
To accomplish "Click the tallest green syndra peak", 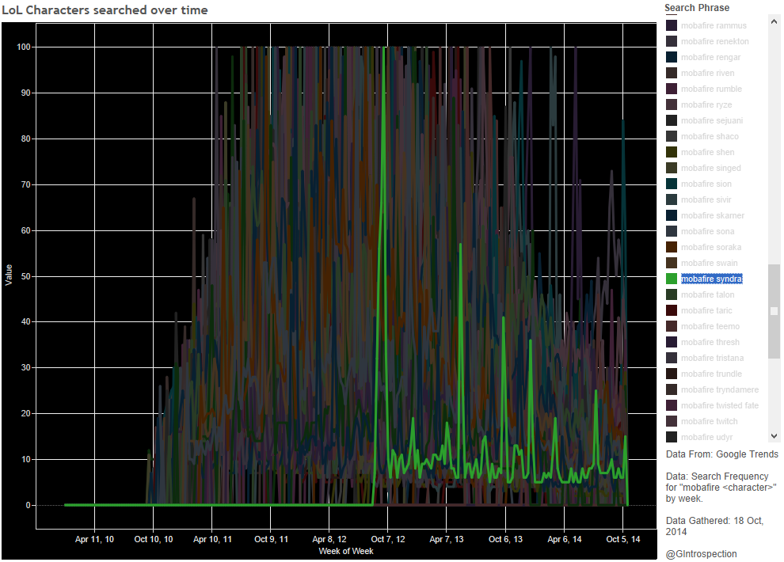I will (384, 49).
